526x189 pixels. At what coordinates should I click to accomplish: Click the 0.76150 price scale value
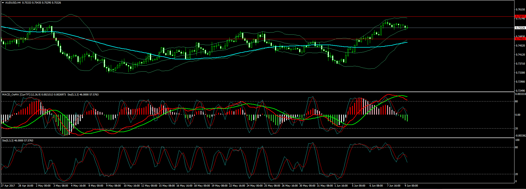pyautogui.click(x=520, y=10)
